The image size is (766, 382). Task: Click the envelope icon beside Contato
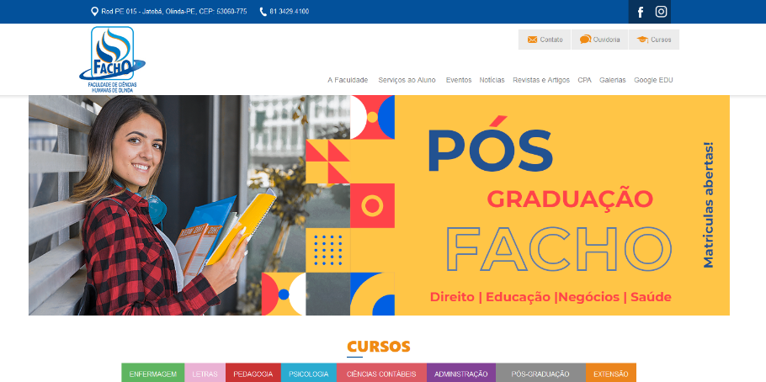click(533, 40)
